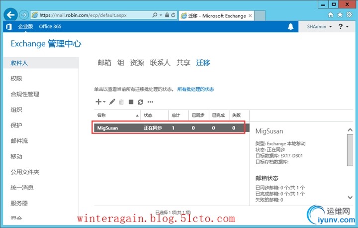
Task: Expand the arrow next to plus icon
Action: pos(104,102)
